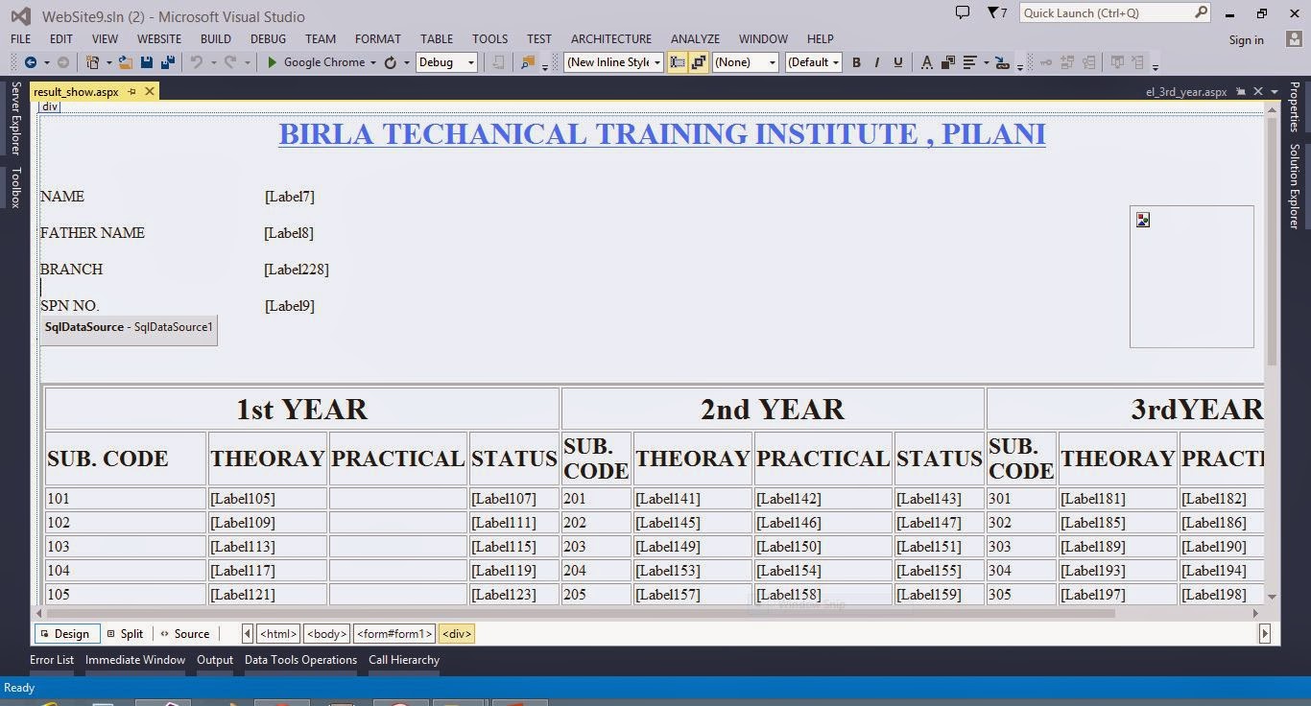
Task: Click the Undo arrow icon
Action: [x=196, y=62]
